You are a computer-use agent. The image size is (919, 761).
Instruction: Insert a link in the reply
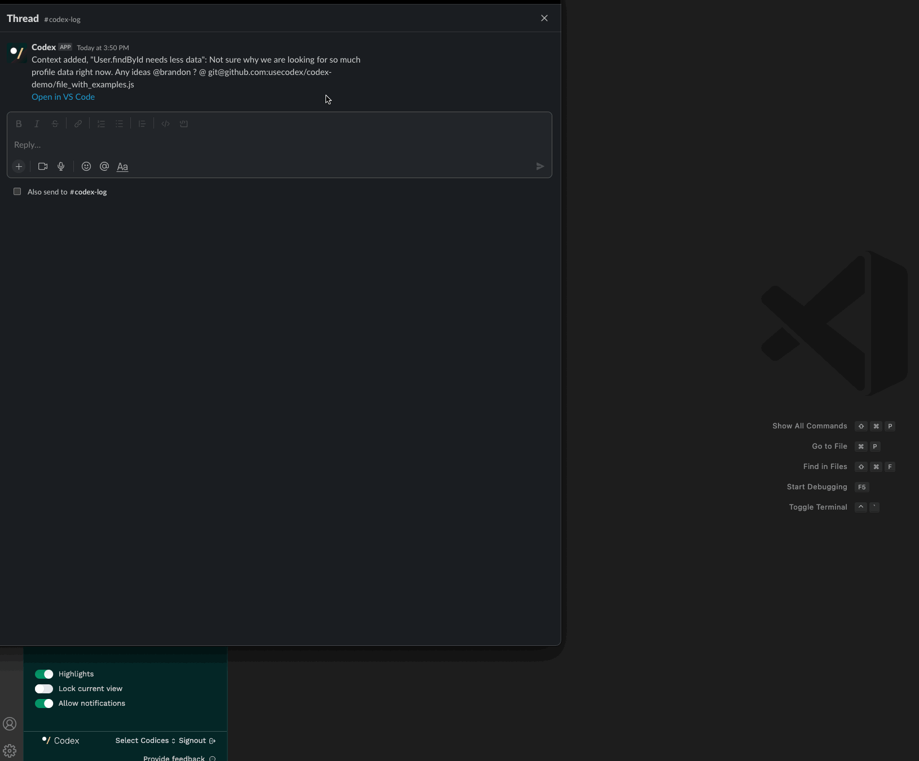coord(78,124)
